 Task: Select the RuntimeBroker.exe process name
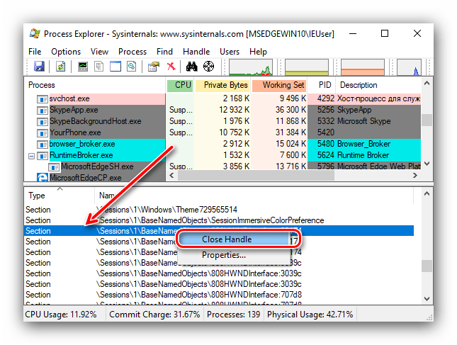(x=81, y=155)
